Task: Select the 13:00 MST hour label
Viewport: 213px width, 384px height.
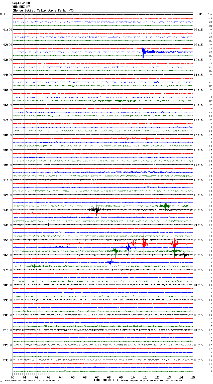Action: pos(8,210)
